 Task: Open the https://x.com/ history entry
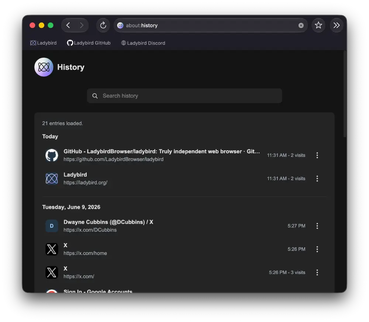tap(184, 272)
